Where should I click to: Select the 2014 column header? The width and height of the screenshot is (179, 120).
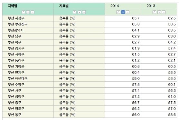[123, 6]
